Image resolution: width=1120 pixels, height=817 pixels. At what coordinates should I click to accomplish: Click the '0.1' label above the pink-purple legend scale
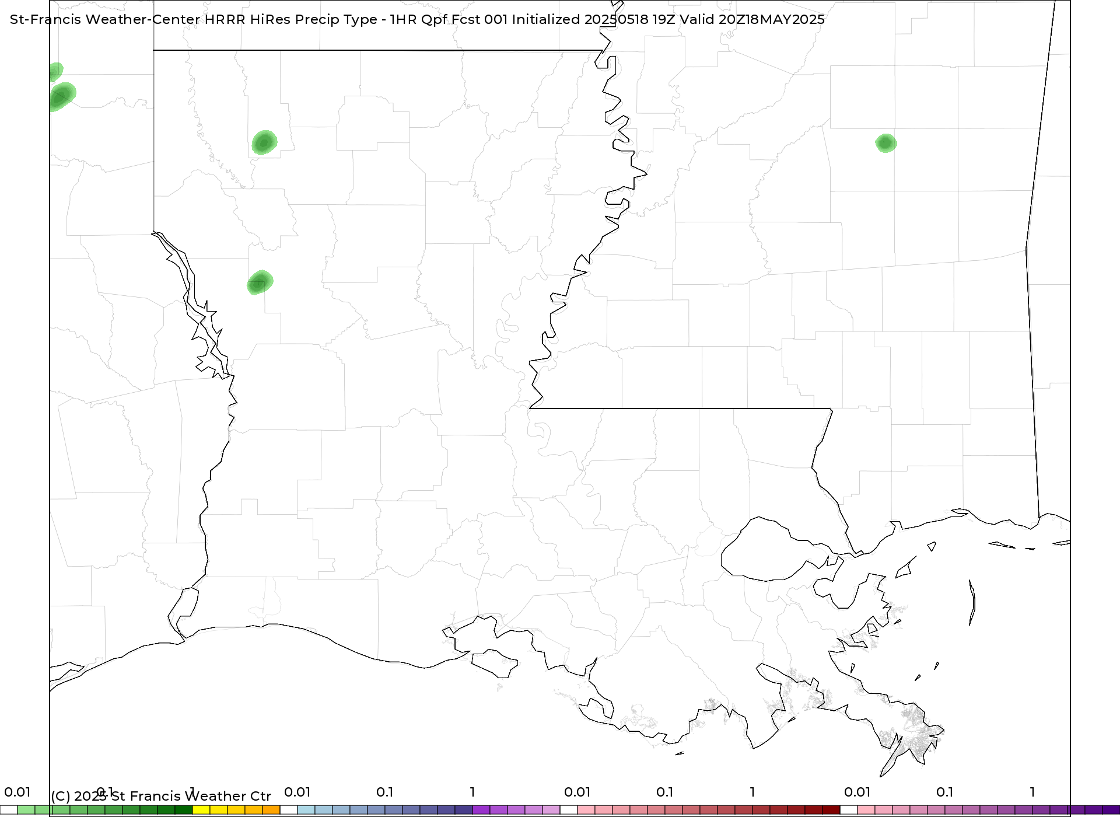944,792
